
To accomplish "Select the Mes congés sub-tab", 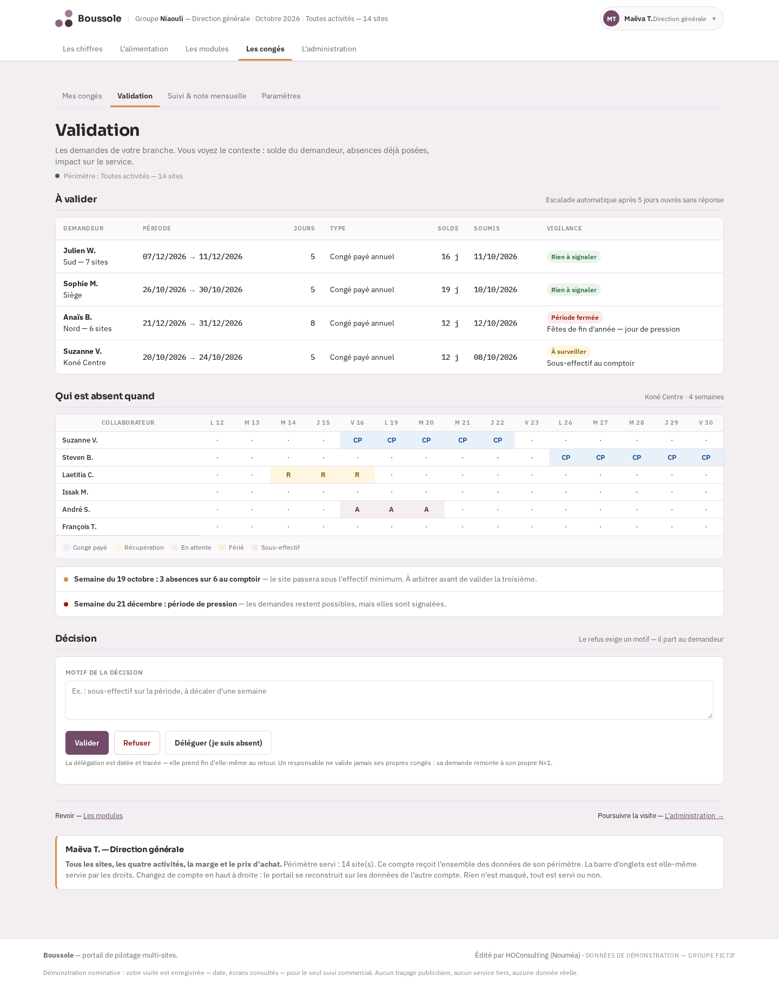I will pos(82,96).
